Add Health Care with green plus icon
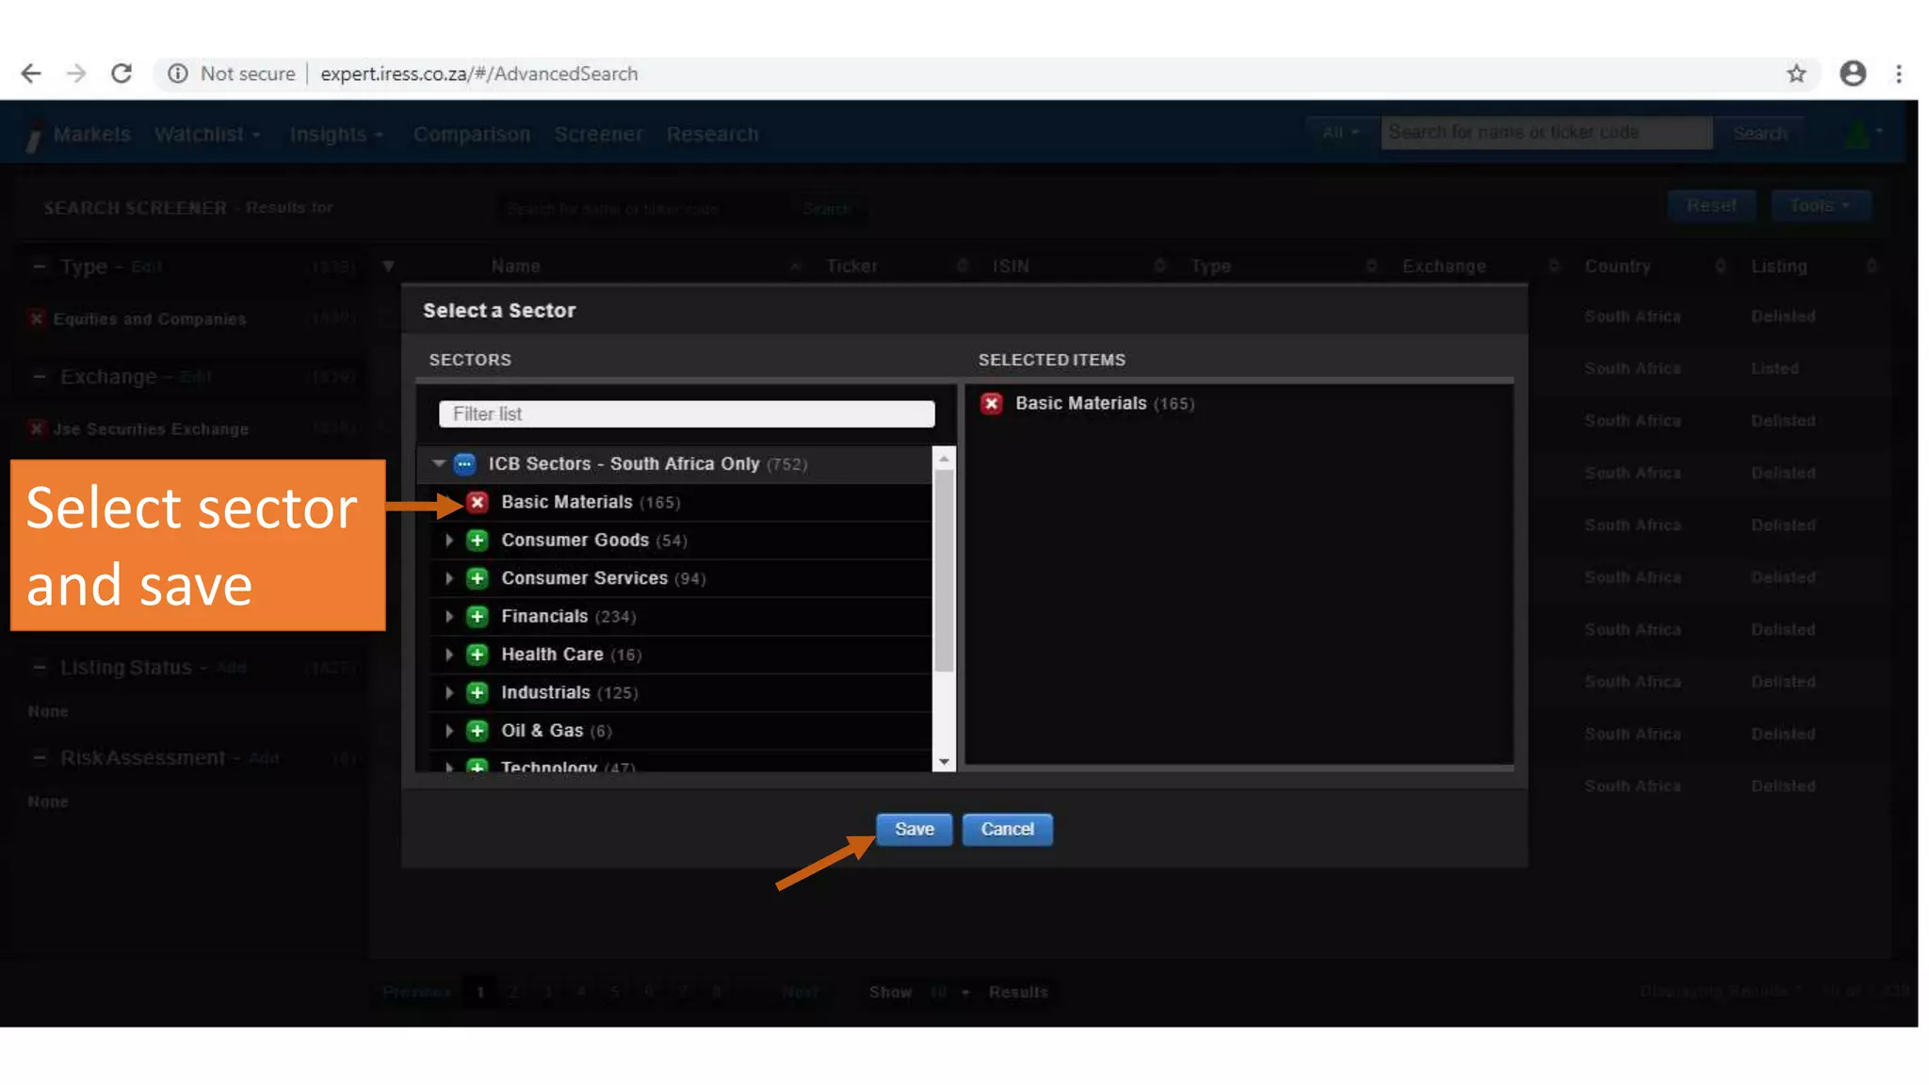Screen dimensions: 1929x1085 (x=478, y=655)
